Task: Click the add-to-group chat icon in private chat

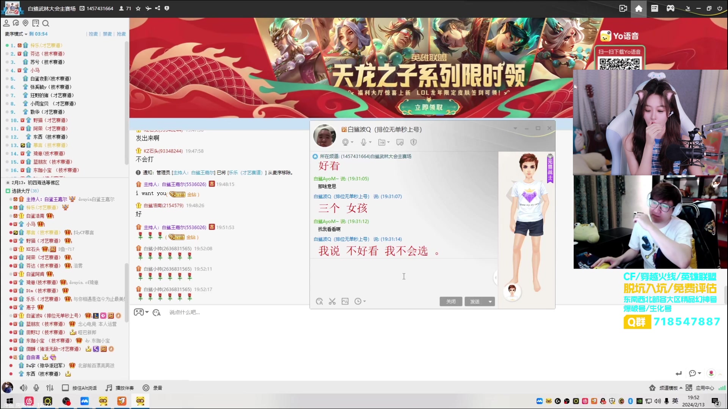Action: [x=400, y=142]
